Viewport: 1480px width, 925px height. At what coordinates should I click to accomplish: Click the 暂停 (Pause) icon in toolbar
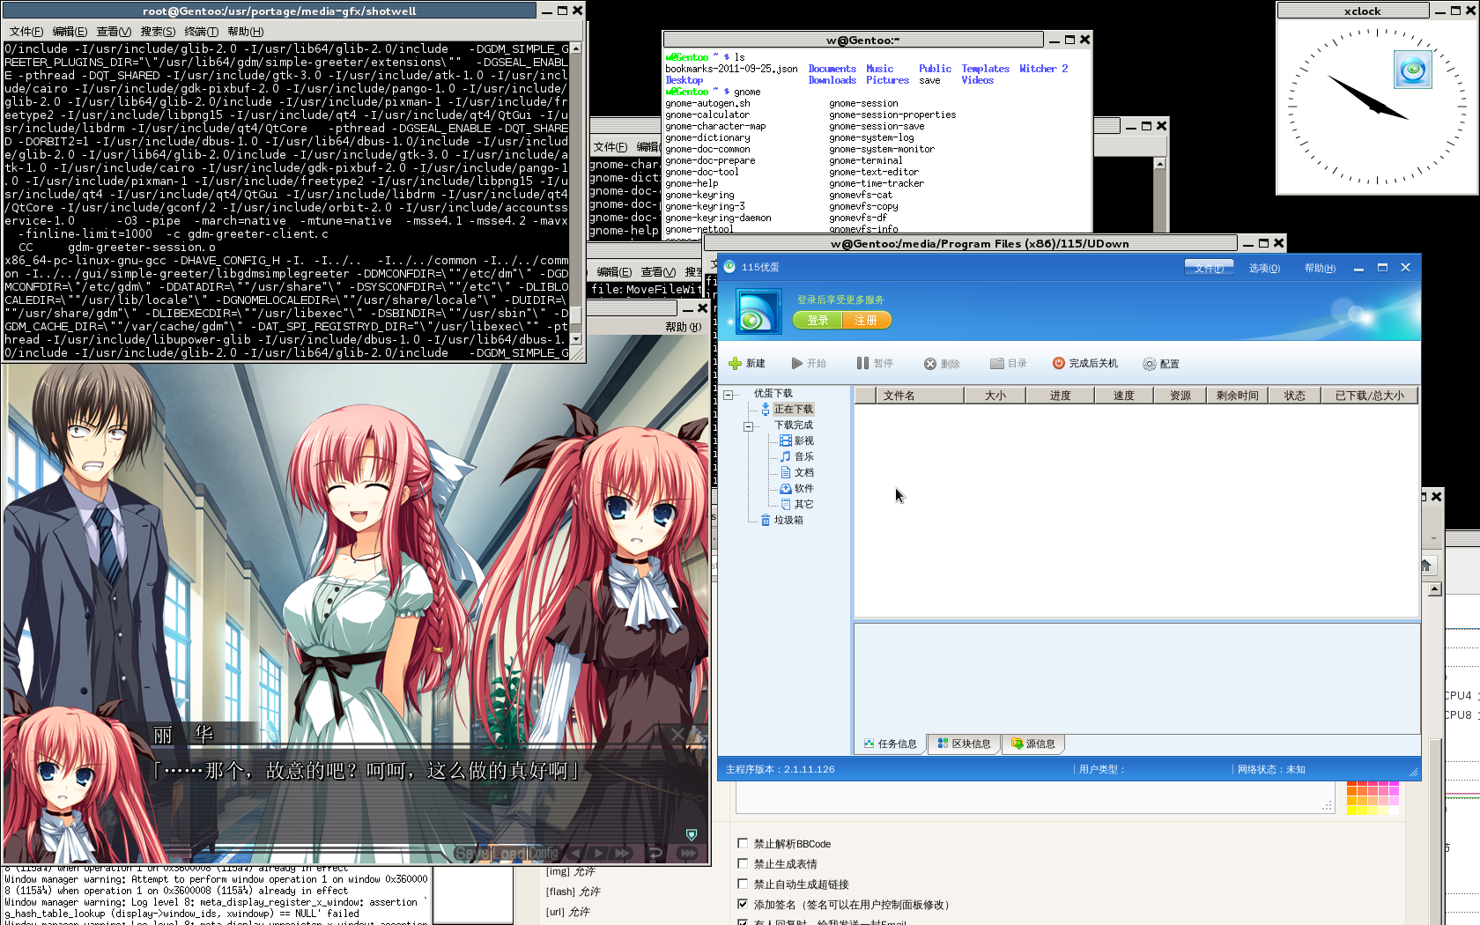point(862,364)
